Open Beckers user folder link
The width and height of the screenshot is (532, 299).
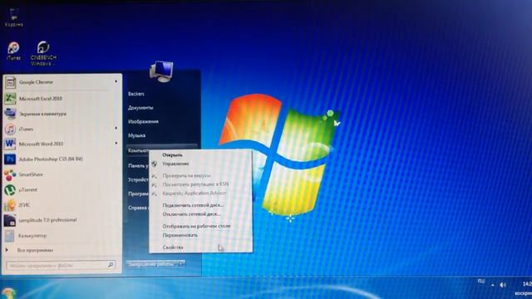coord(136,94)
